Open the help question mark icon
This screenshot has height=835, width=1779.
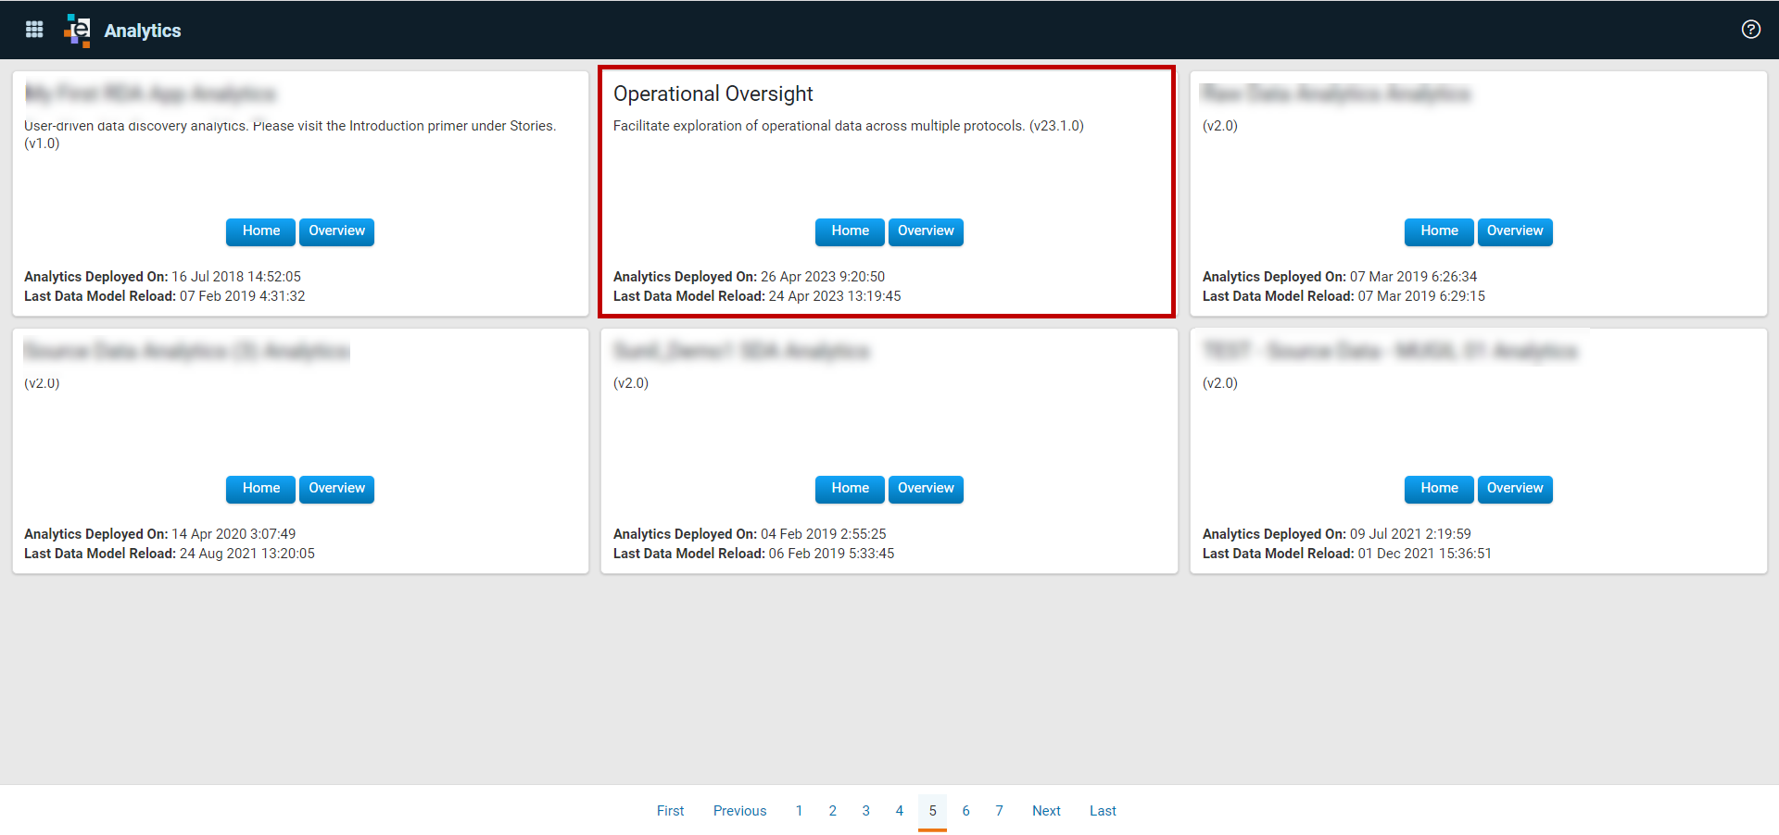[1750, 30]
